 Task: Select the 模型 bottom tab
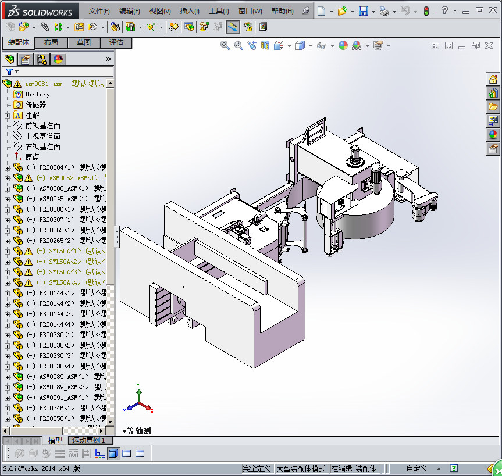point(55,441)
